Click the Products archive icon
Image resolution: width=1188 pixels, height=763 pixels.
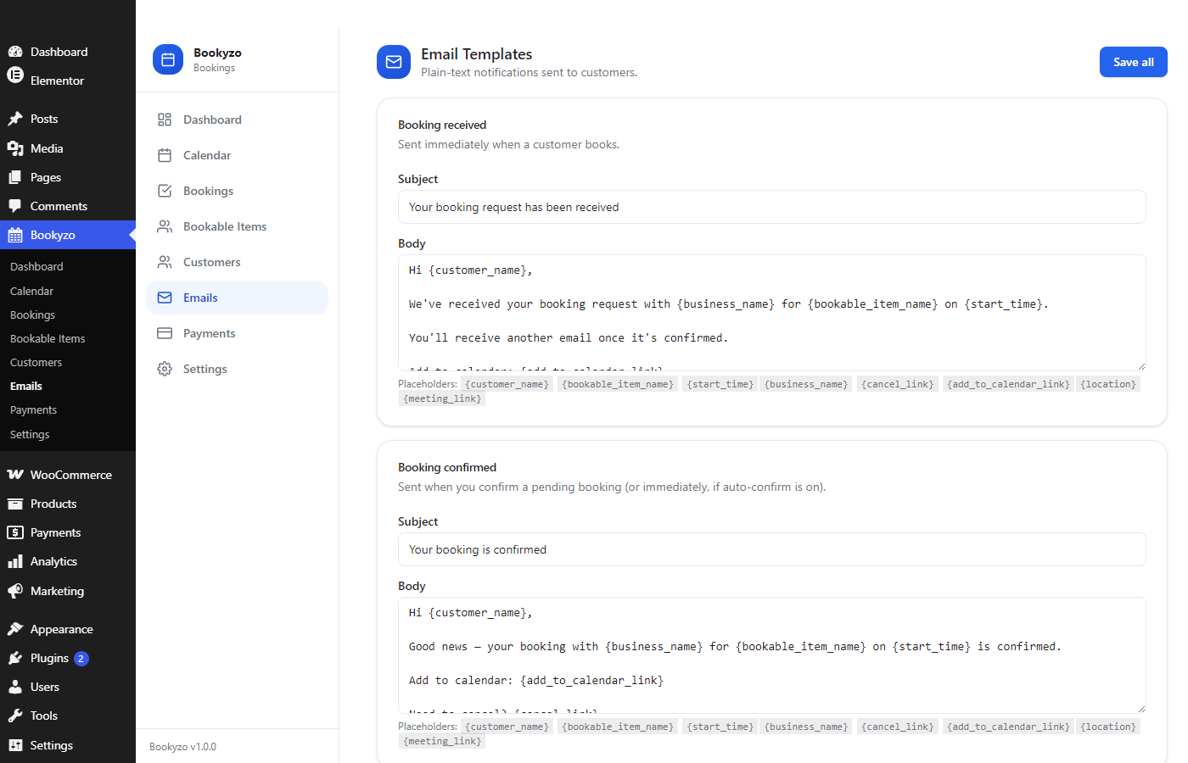point(15,504)
